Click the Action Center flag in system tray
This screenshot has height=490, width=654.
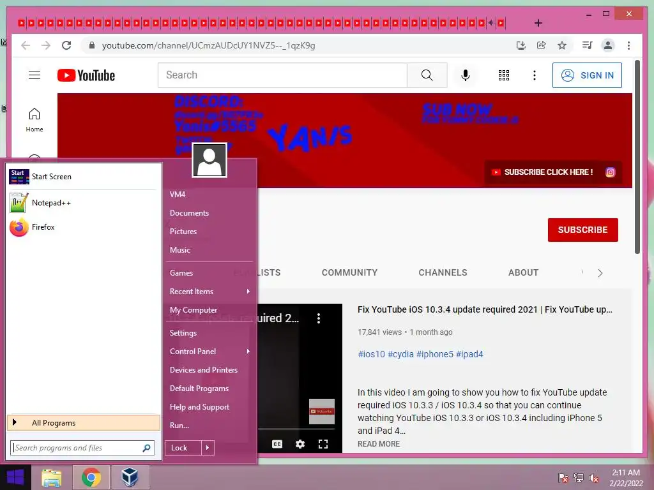[x=563, y=478]
